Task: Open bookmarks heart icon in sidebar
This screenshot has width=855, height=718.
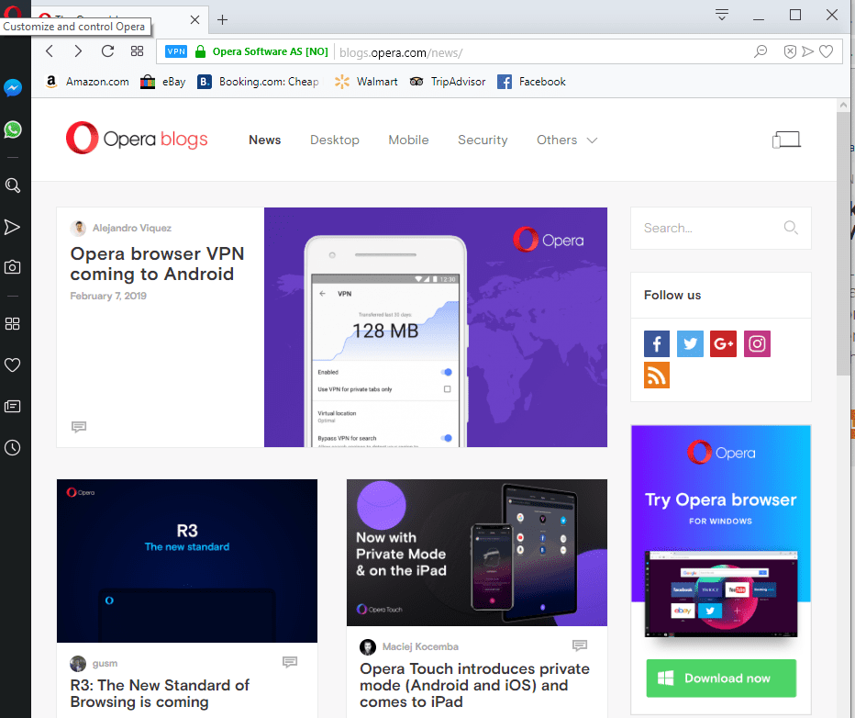Action: click(13, 365)
